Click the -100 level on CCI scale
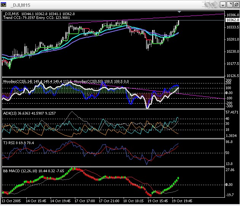 [x=229, y=98]
